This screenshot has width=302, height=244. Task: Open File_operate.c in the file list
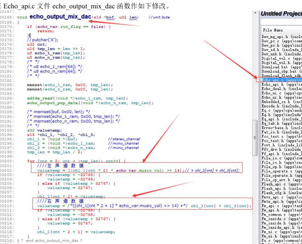click(x=282, y=171)
